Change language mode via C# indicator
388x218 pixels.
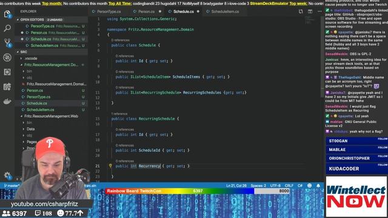(300, 185)
